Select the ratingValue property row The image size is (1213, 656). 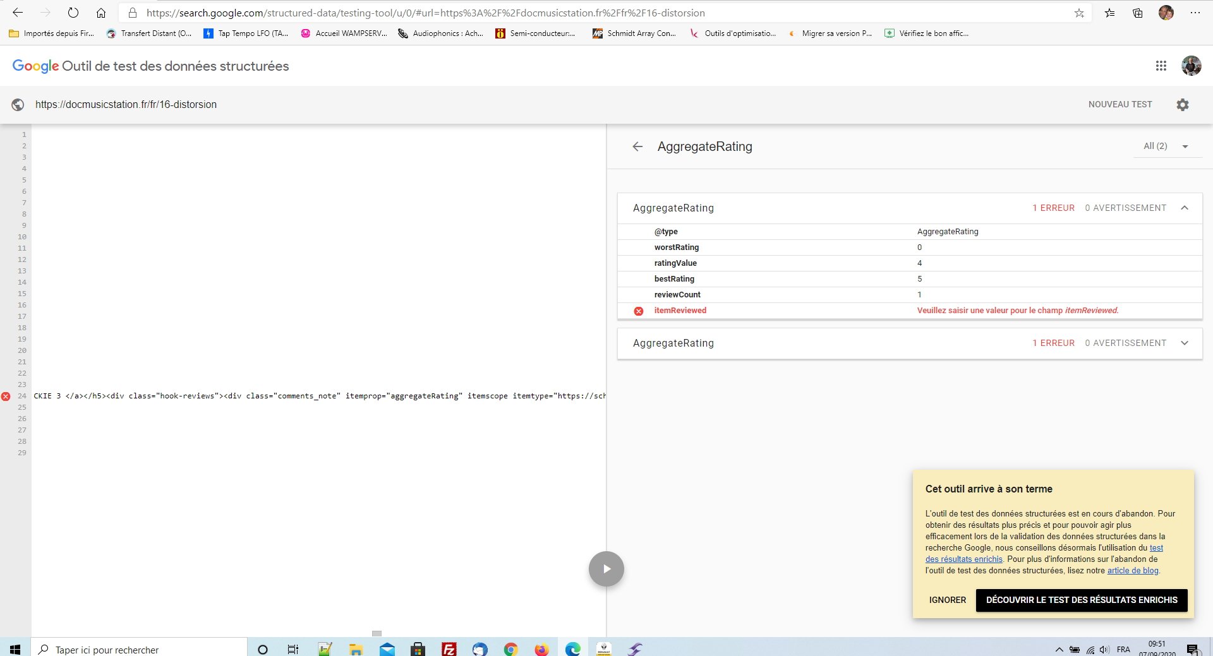(910, 263)
